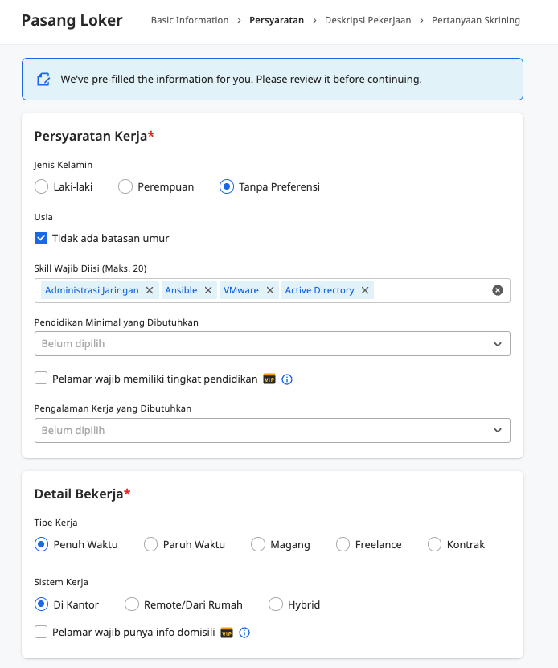The height and width of the screenshot is (668, 558).
Task: Open Pengalaman Kerja yang Dibutuhkan dropdown
Action: (x=273, y=430)
